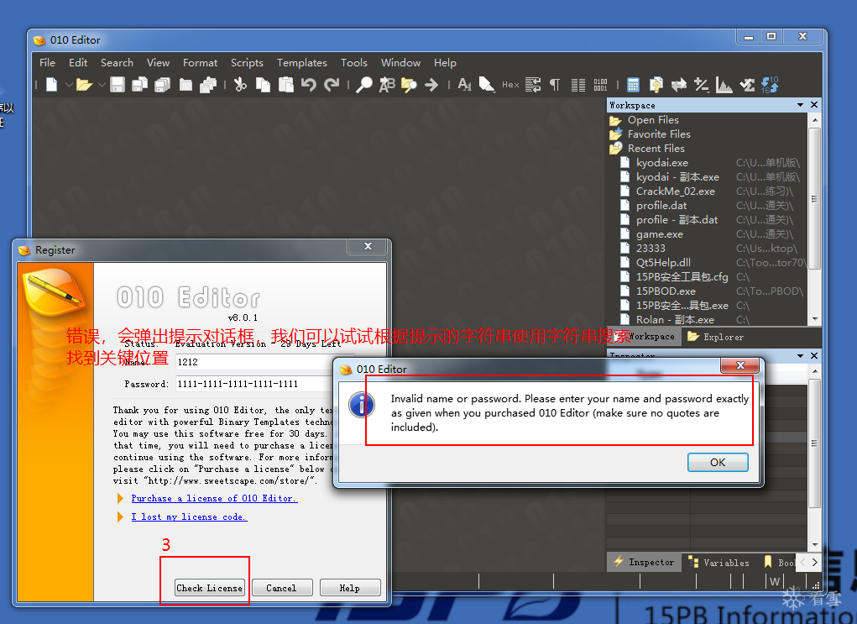
Task: Click the Copy toolbar icon
Action: (263, 85)
